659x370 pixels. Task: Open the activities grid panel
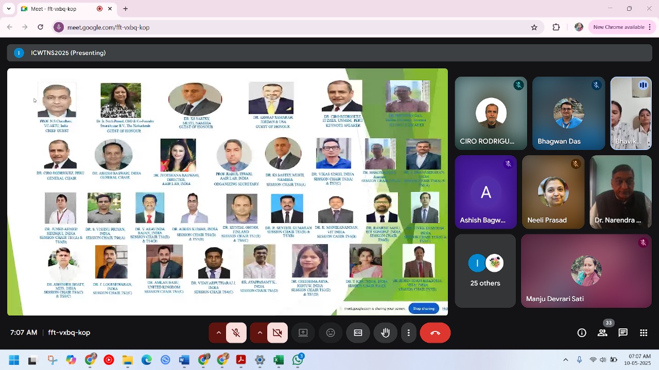point(644,333)
